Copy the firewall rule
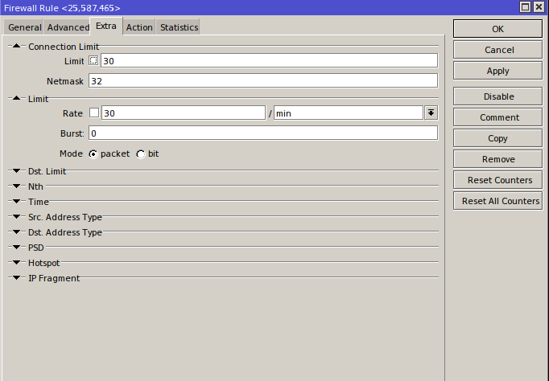 coord(497,138)
